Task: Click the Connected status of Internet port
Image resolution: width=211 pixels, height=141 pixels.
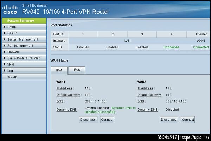Action: tap(201, 47)
